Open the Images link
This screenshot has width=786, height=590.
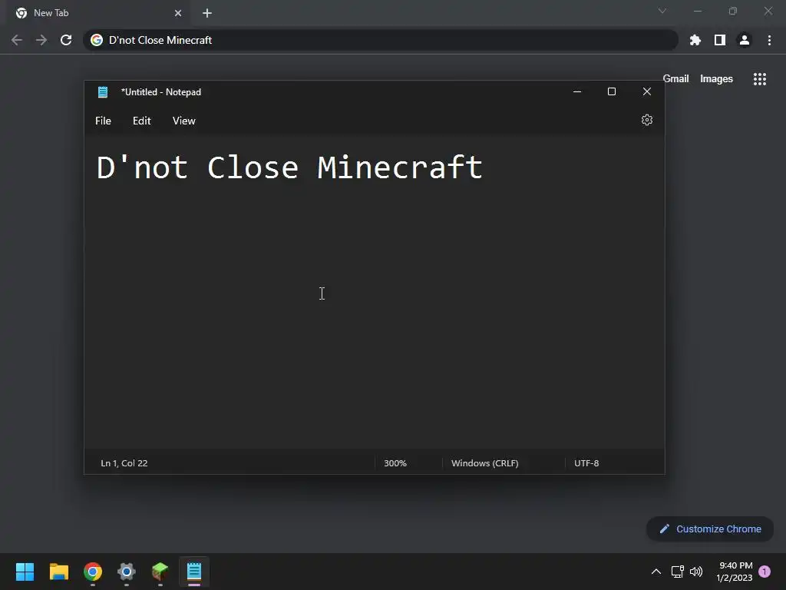click(x=716, y=79)
